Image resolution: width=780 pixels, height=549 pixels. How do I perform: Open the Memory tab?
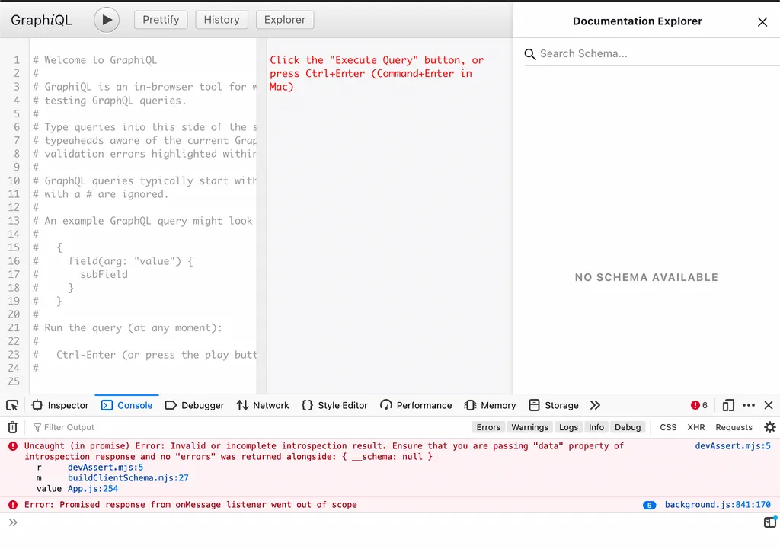click(491, 405)
